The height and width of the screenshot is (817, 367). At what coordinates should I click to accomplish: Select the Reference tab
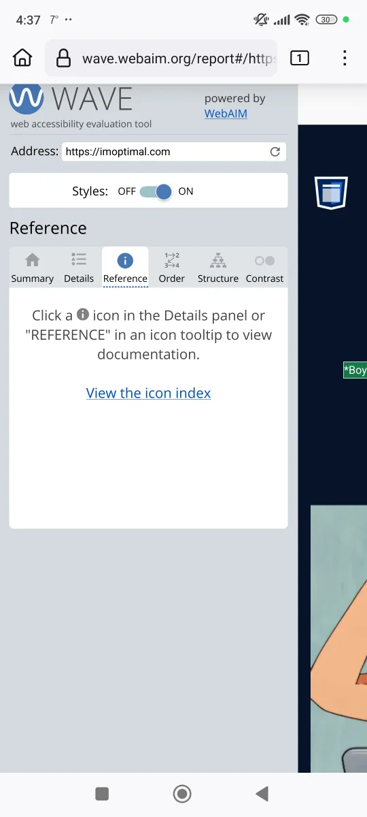(125, 268)
